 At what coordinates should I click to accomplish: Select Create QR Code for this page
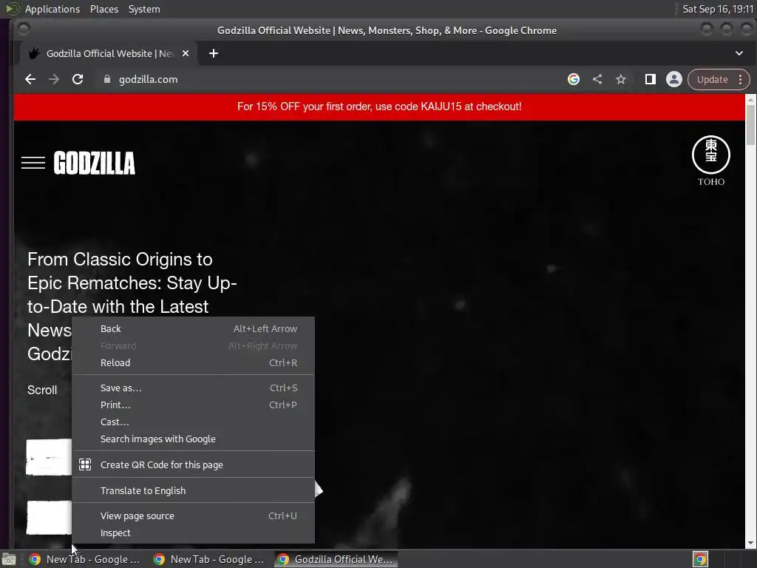(x=193, y=464)
